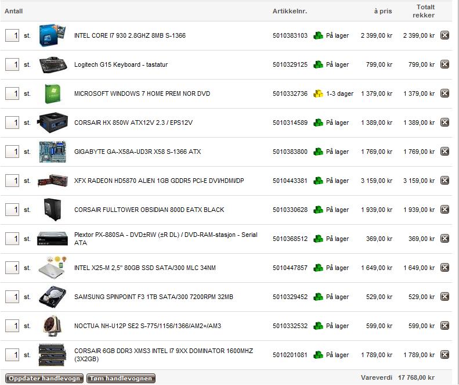Screen dimensions: 459x385
Task: Click the quantity field for Windows 7 Home Prem
Action: 12,93
